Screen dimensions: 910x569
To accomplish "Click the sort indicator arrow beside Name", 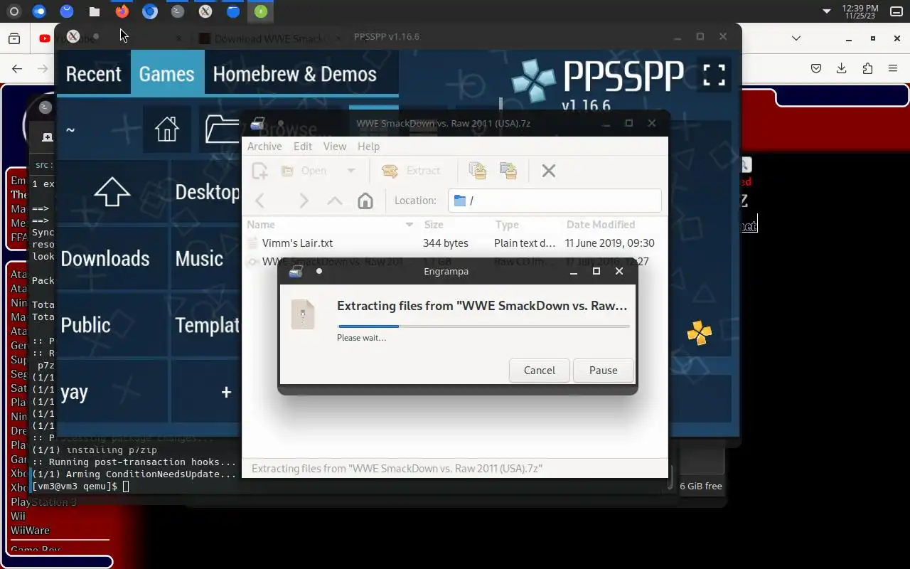I will 409,225.
